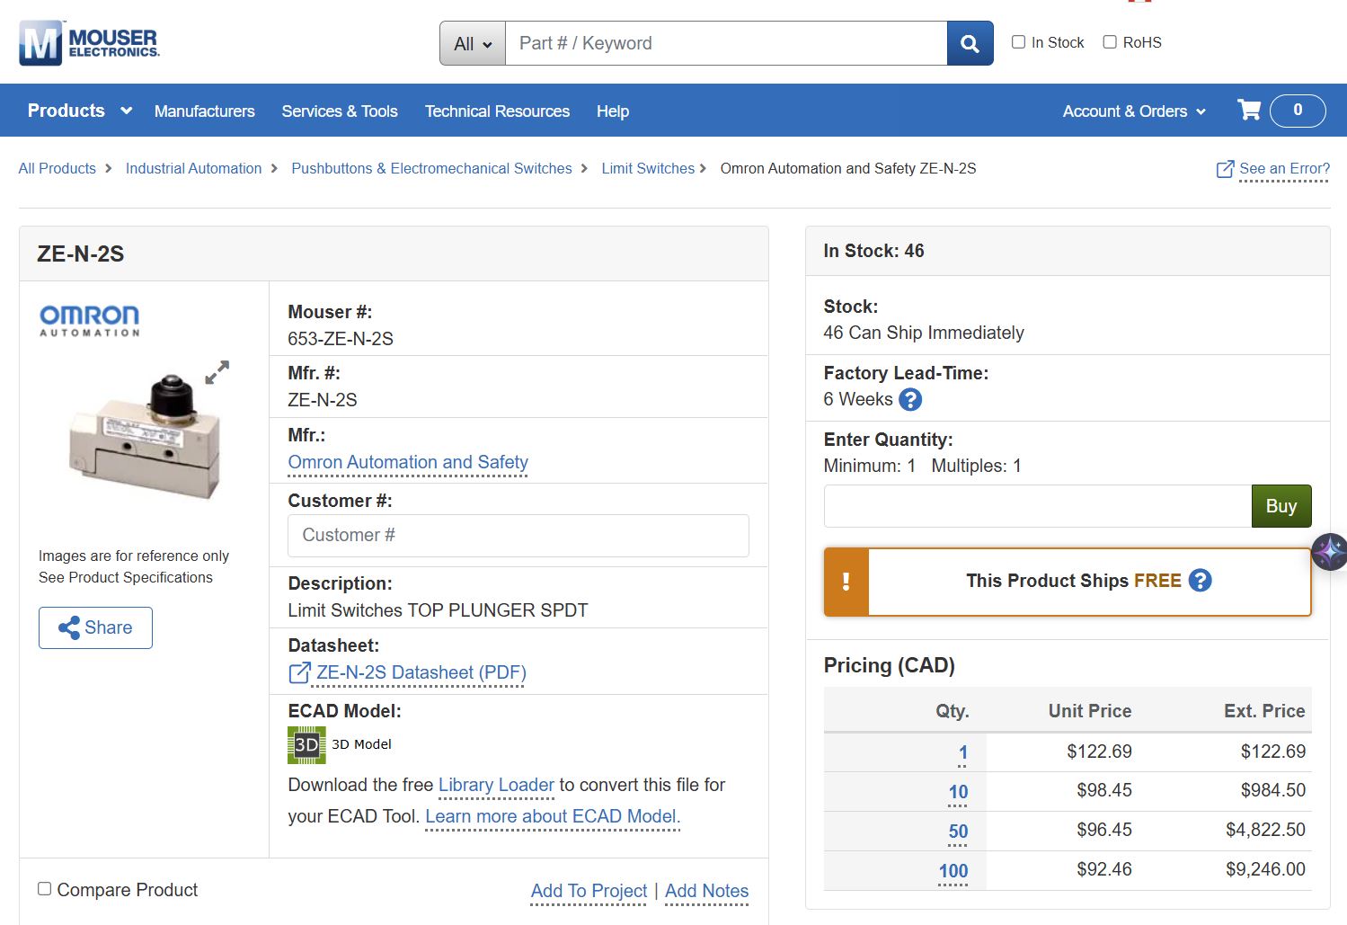The height and width of the screenshot is (925, 1347).
Task: Click the Customer # input field
Action: click(x=518, y=535)
